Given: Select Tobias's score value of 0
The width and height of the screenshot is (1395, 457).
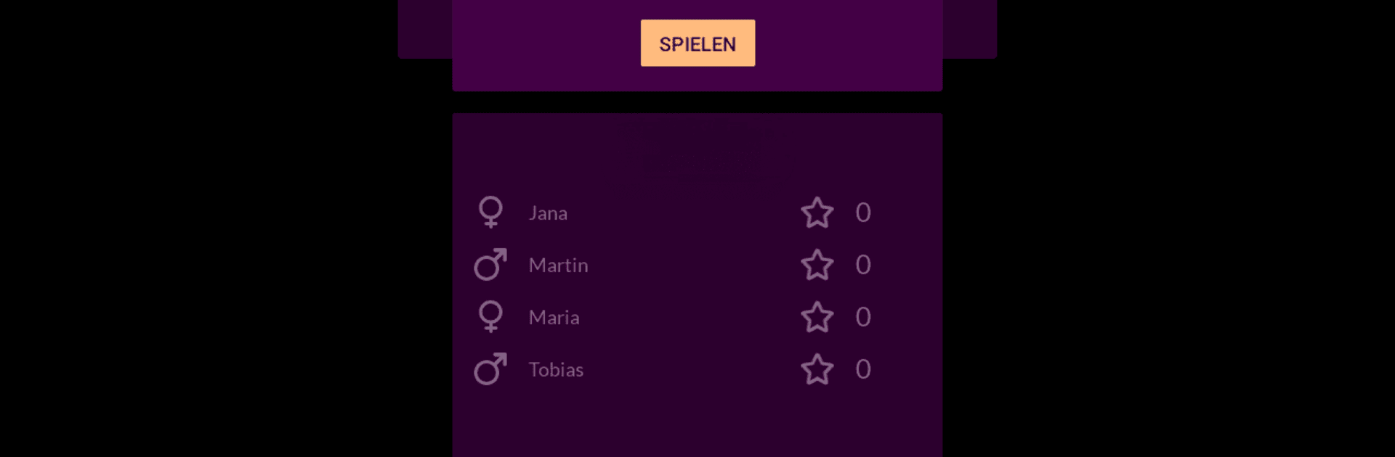Looking at the screenshot, I should point(863,369).
